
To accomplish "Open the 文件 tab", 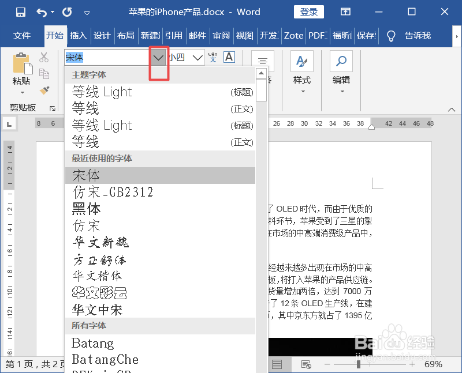I will (x=22, y=36).
